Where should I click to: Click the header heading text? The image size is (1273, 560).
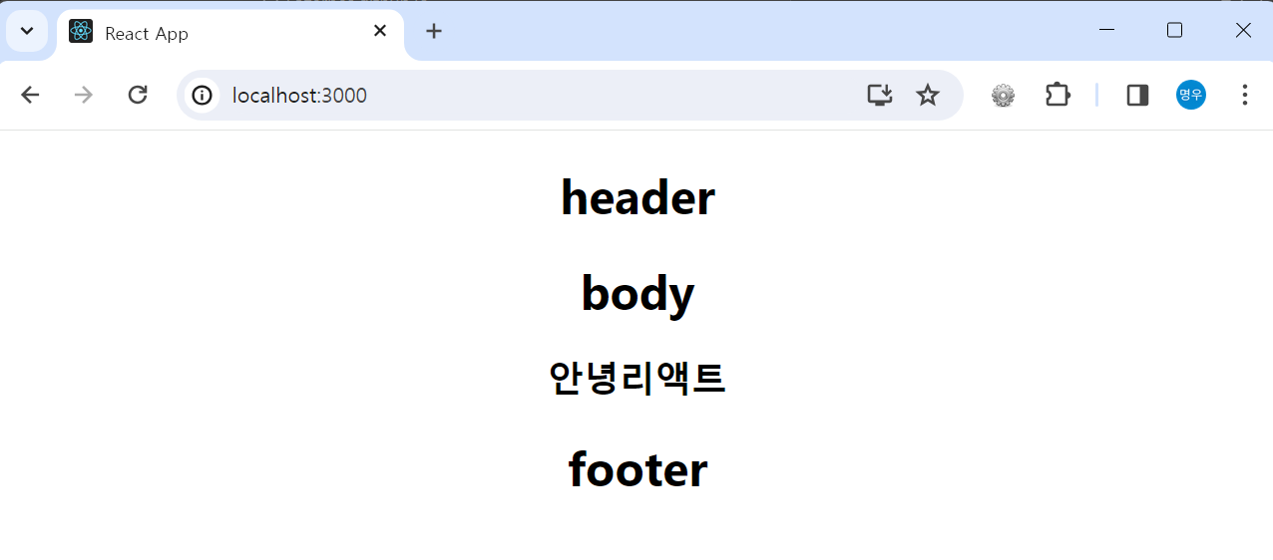point(637,197)
